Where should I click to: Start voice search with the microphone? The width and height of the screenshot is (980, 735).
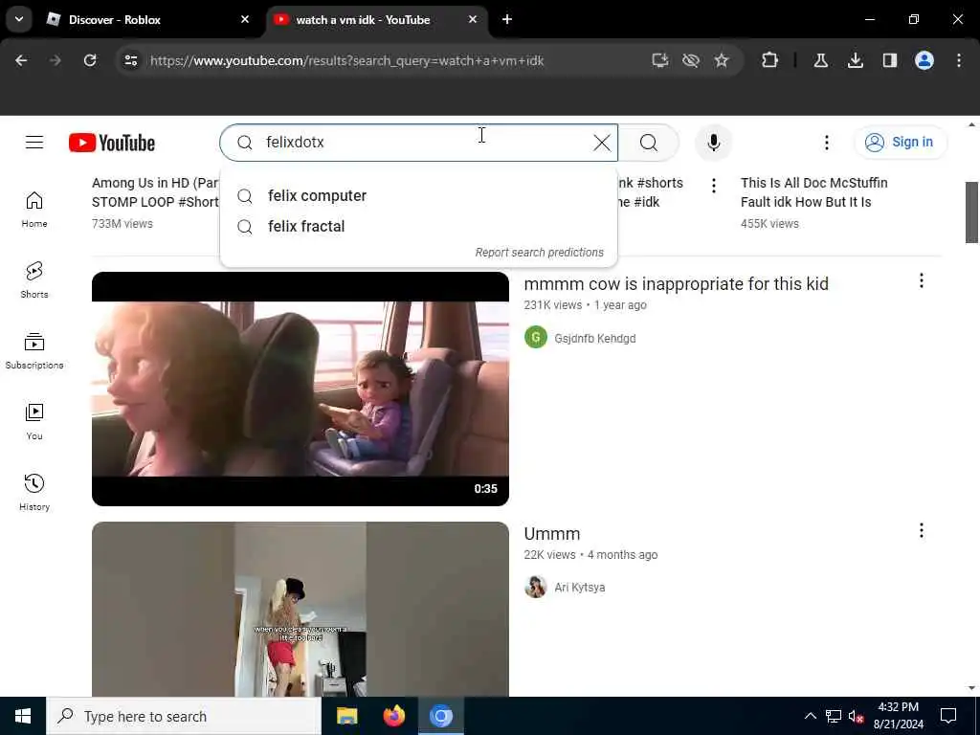pyautogui.click(x=713, y=143)
